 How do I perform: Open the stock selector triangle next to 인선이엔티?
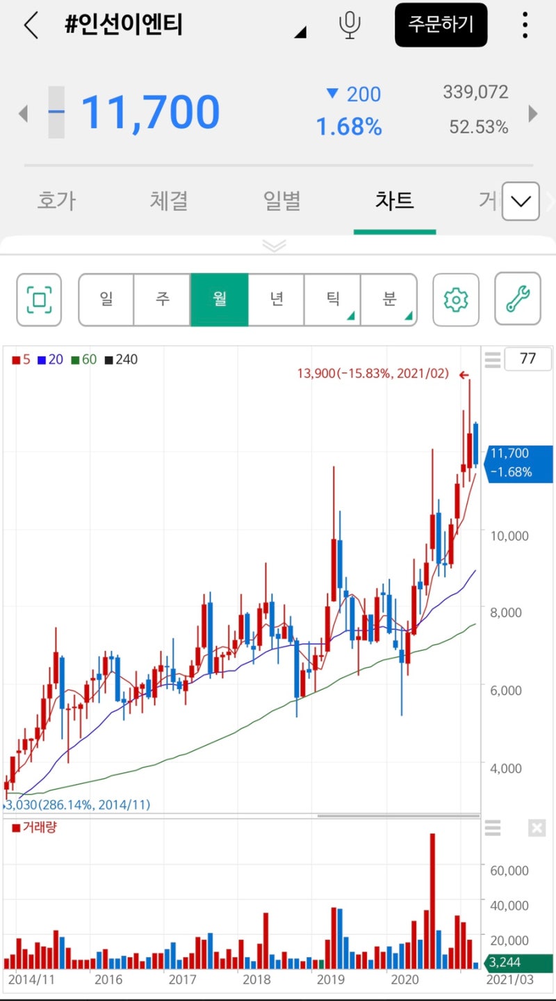300,32
